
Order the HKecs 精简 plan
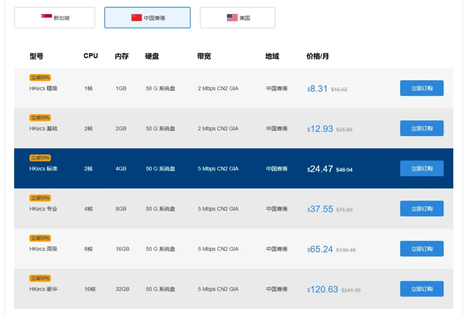[x=422, y=88]
